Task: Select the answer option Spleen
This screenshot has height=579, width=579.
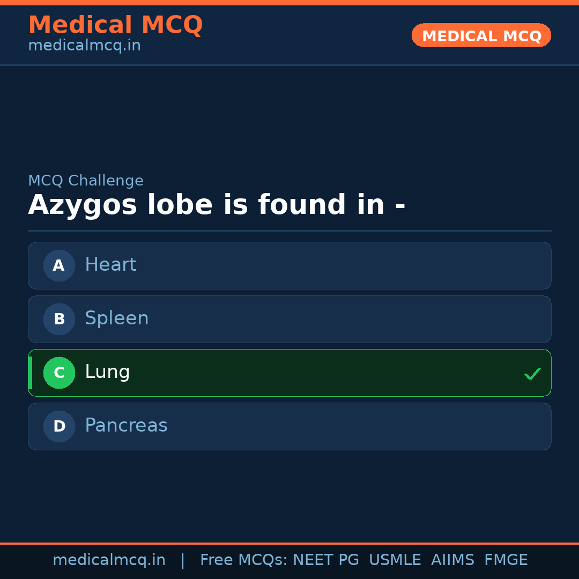Action: (289, 319)
